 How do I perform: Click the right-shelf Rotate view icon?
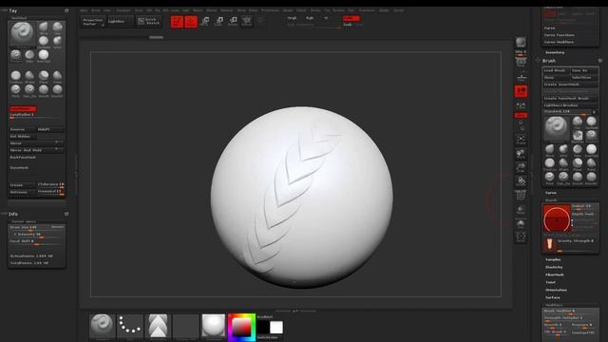521,181
